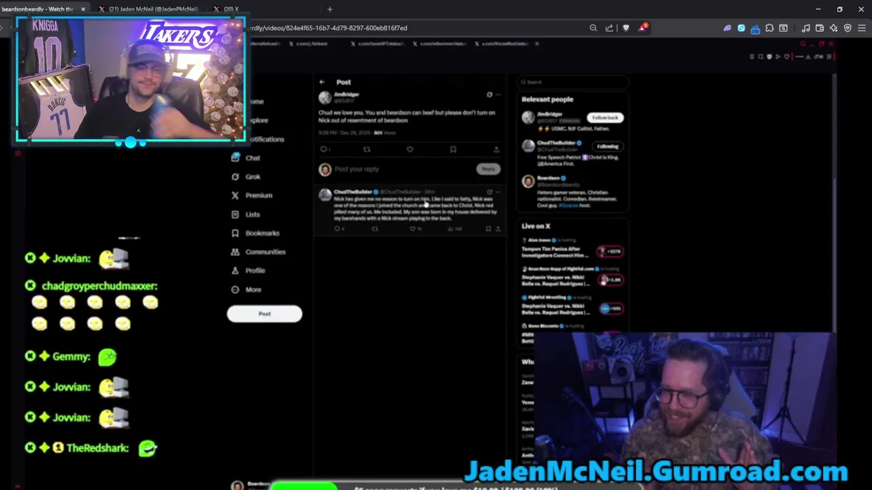Open the Communities sidebar icon
This screenshot has width=872, height=490.
click(235, 252)
